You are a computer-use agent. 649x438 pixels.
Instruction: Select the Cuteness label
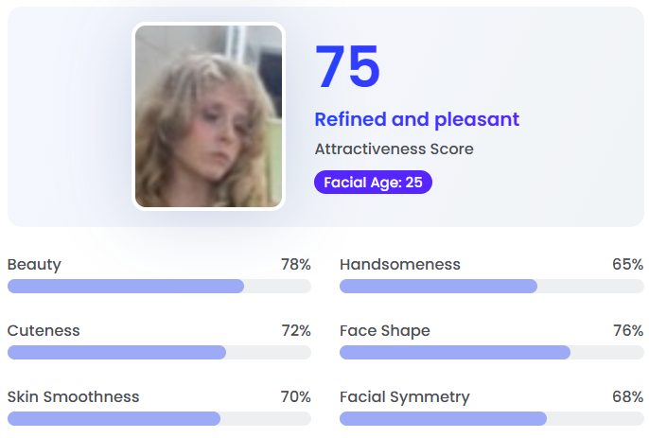[x=44, y=330]
